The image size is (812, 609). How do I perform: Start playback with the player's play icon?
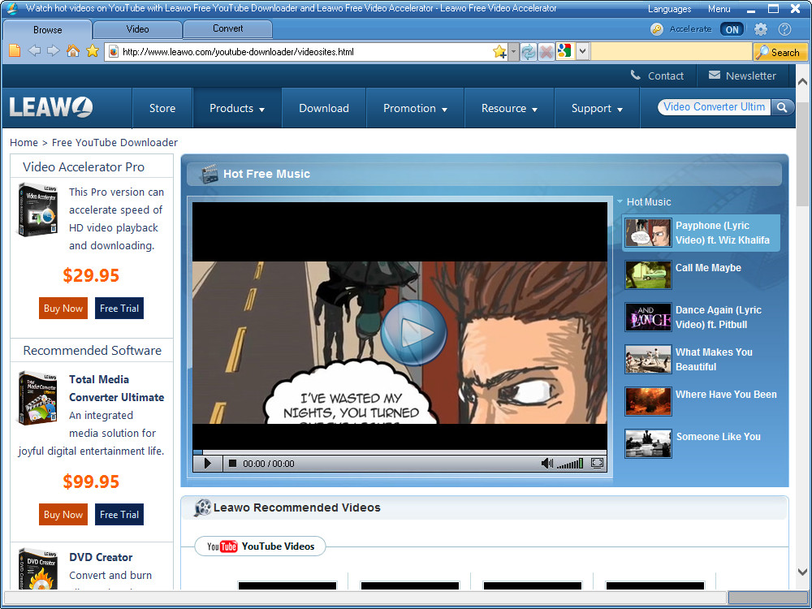click(x=208, y=463)
